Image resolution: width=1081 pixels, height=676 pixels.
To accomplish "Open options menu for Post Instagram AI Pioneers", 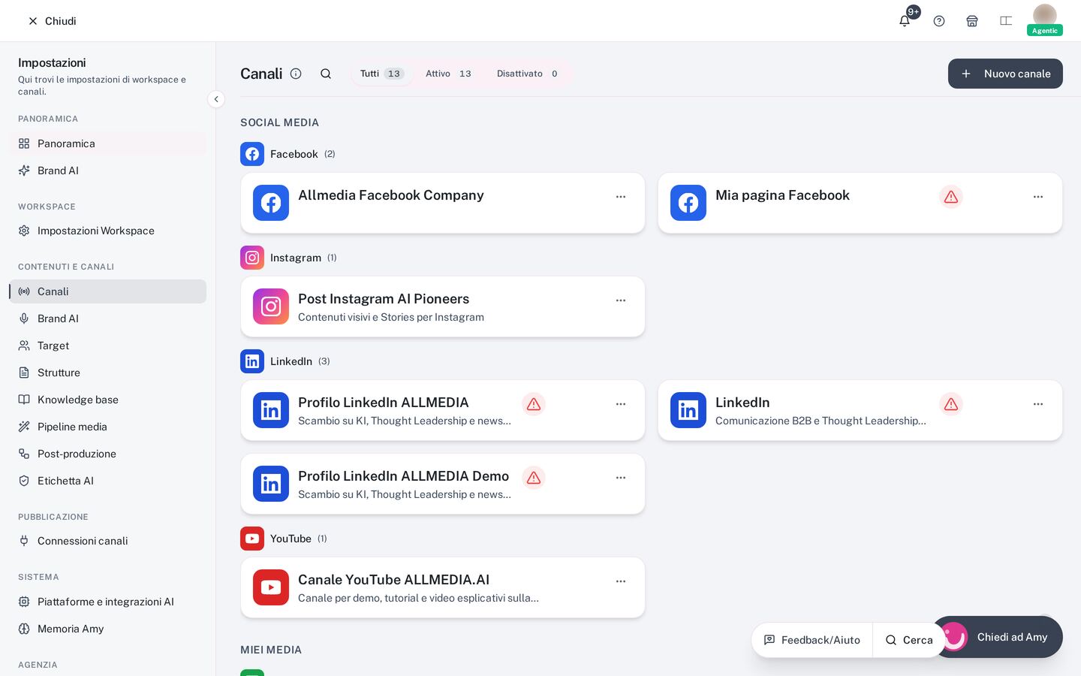I will click(621, 300).
